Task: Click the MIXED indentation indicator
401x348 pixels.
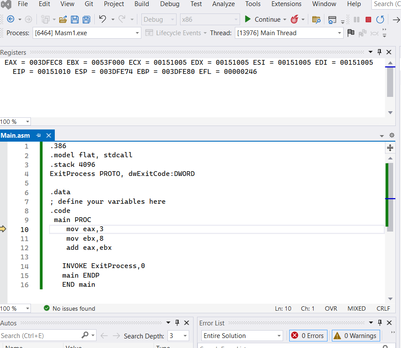Action: tap(357, 308)
